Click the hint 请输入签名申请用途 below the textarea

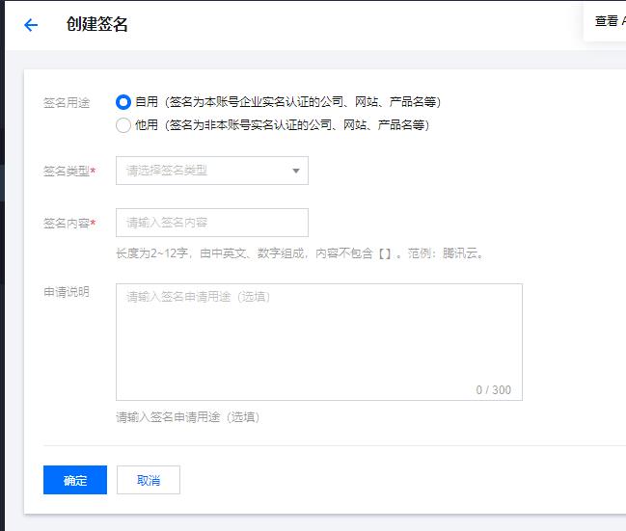click(x=188, y=417)
